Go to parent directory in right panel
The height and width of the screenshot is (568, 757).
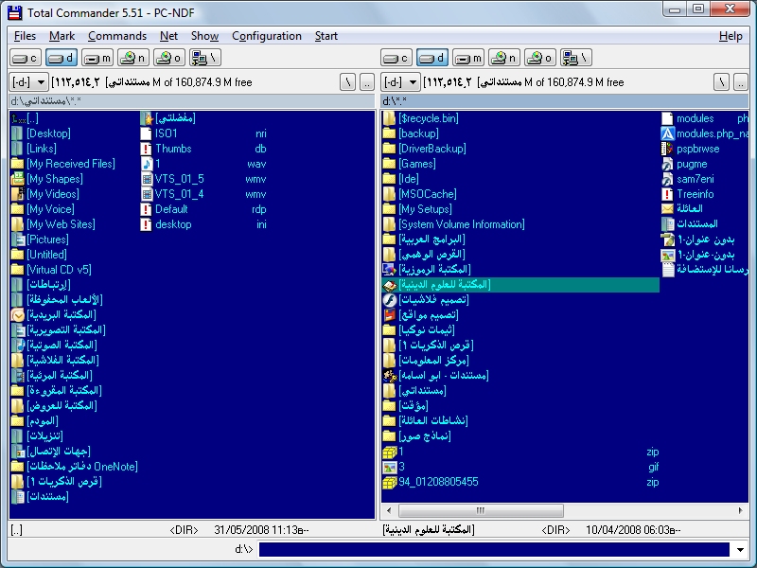pyautogui.click(x=741, y=82)
